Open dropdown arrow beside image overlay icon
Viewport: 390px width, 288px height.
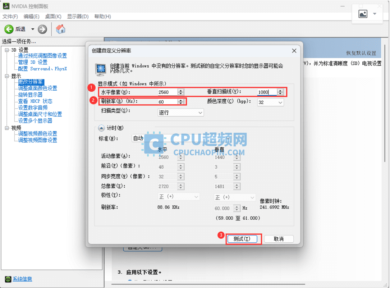(375, 14)
